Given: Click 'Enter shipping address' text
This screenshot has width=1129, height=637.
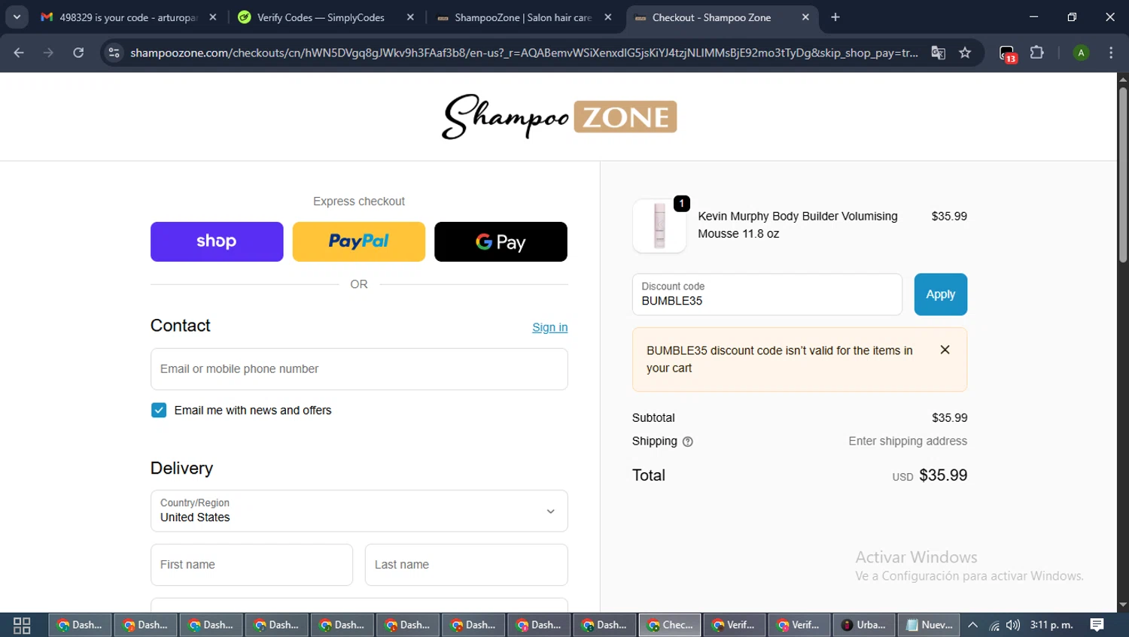Looking at the screenshot, I should (x=908, y=441).
